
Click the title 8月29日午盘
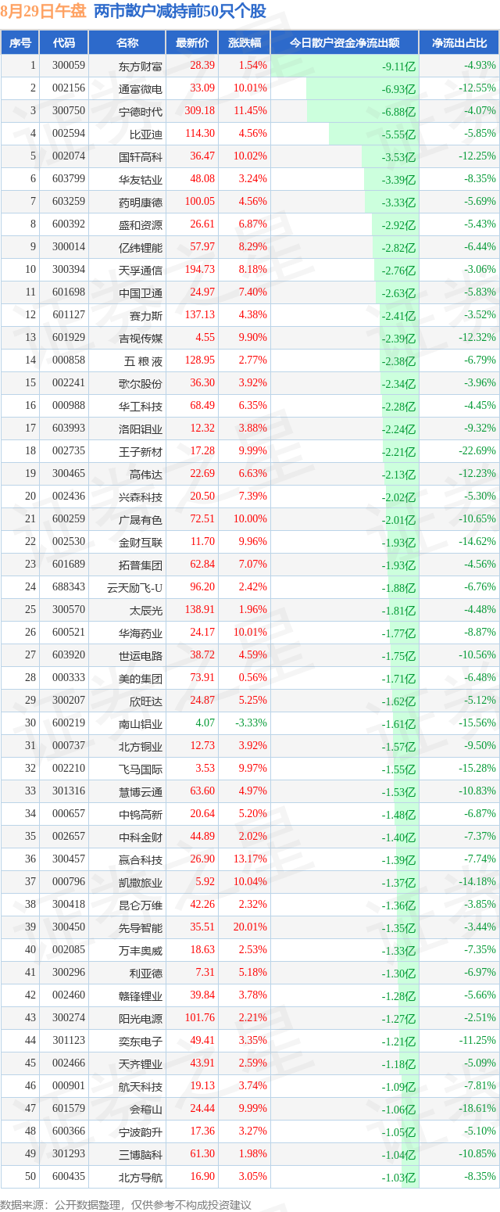43,12
